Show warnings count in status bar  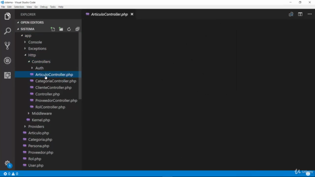tap(15, 174)
